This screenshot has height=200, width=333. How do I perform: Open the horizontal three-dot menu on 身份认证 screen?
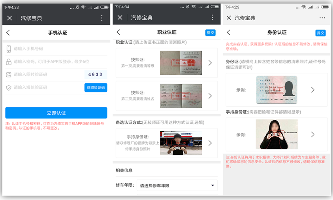[322, 18]
